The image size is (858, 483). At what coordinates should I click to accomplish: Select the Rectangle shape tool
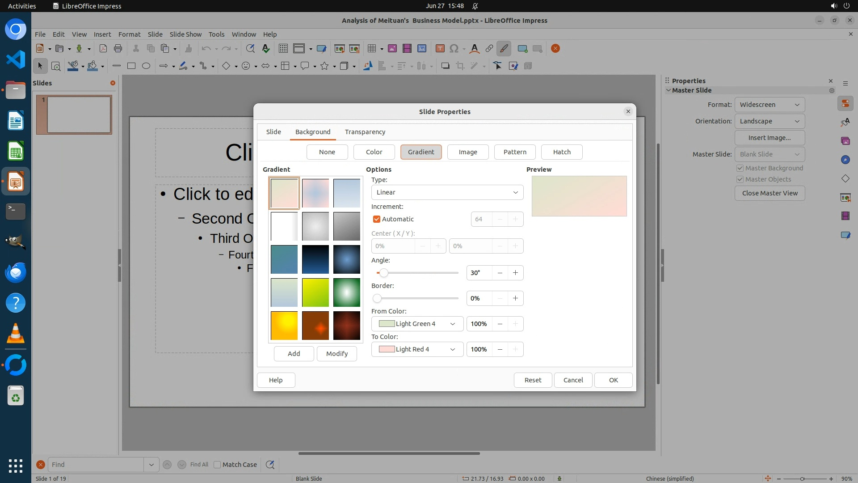131,66
